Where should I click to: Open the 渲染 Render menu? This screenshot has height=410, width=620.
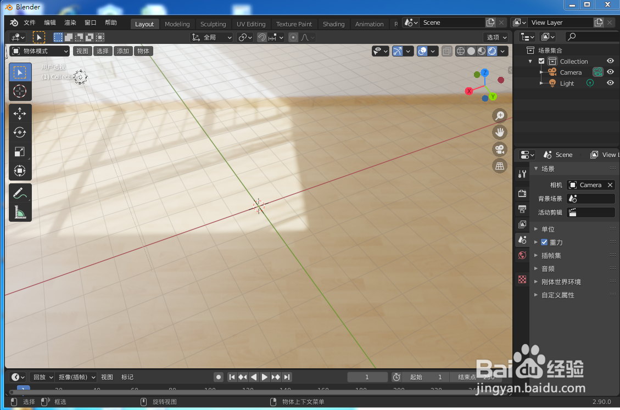pos(70,23)
